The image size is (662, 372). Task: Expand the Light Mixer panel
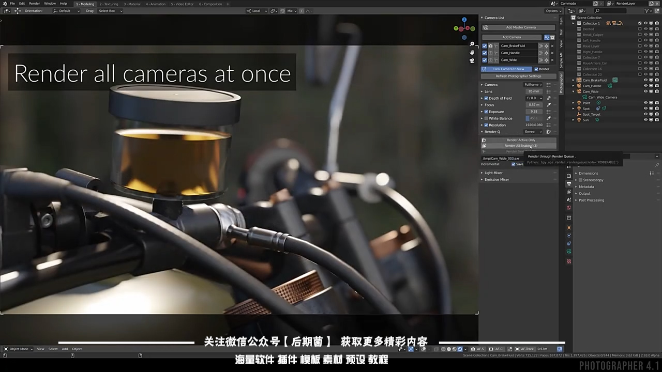coord(493,173)
